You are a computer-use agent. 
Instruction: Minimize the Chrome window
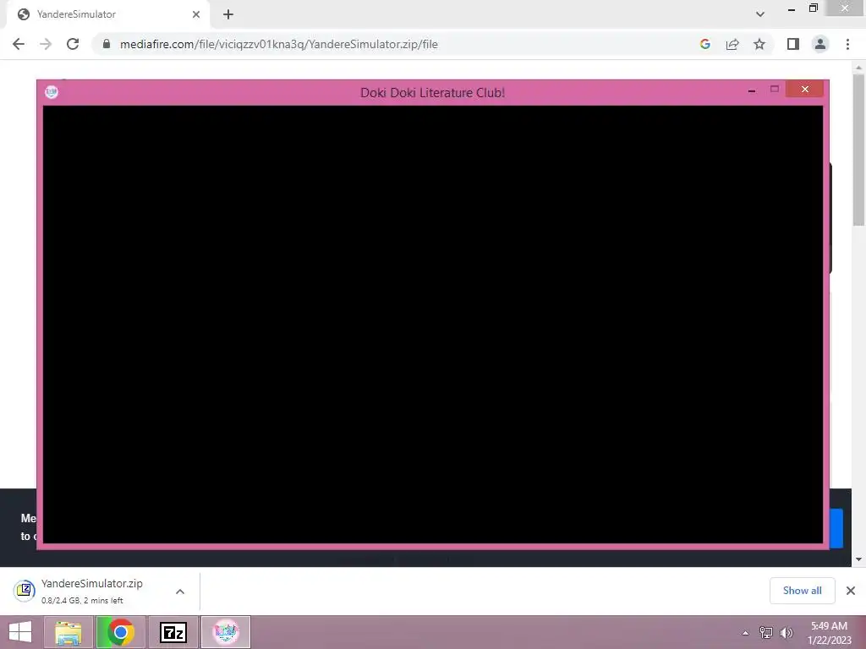click(x=792, y=8)
